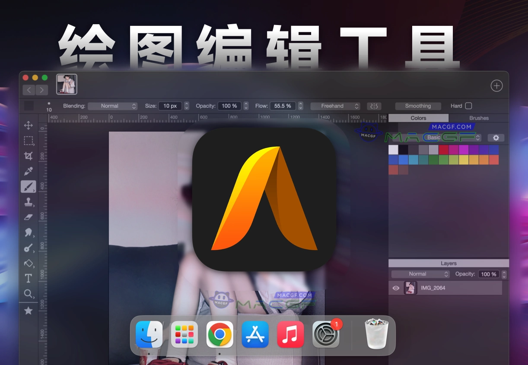Open the layer blend mode Normal dropdown

click(x=421, y=274)
